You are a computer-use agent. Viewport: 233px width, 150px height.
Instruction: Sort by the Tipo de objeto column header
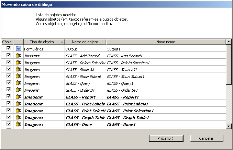click(44, 42)
